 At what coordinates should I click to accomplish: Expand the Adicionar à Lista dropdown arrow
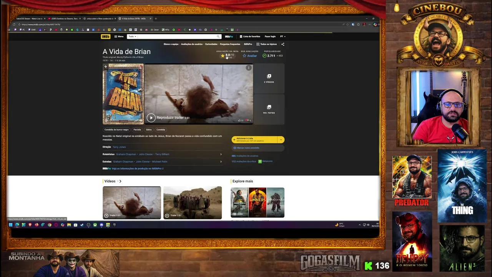click(281, 139)
